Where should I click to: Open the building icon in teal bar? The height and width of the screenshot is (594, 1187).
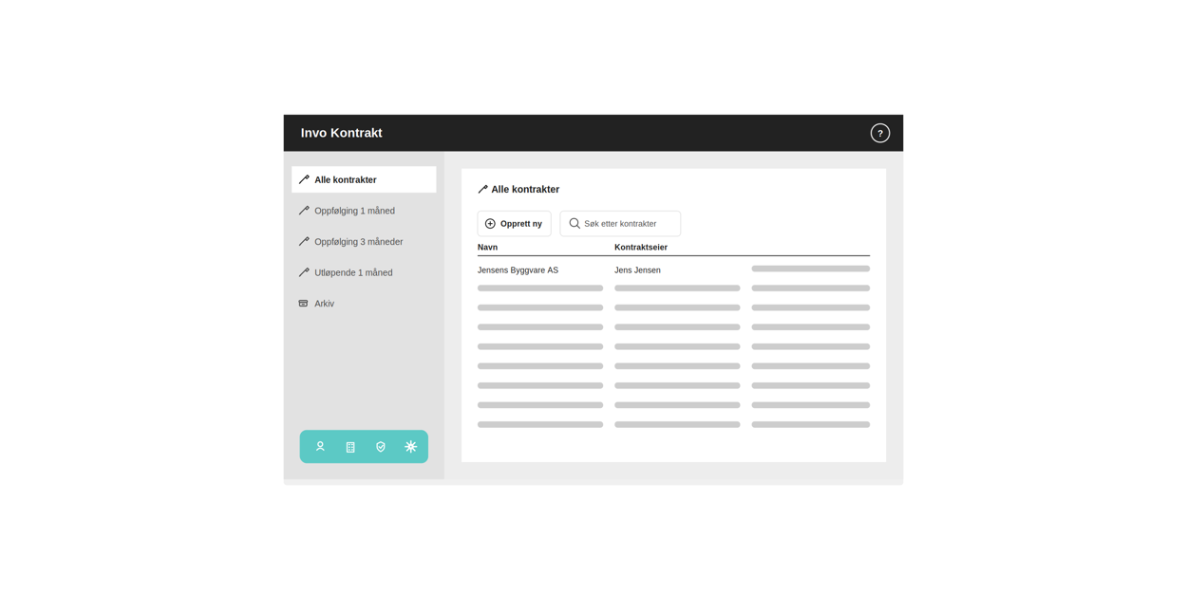(350, 447)
